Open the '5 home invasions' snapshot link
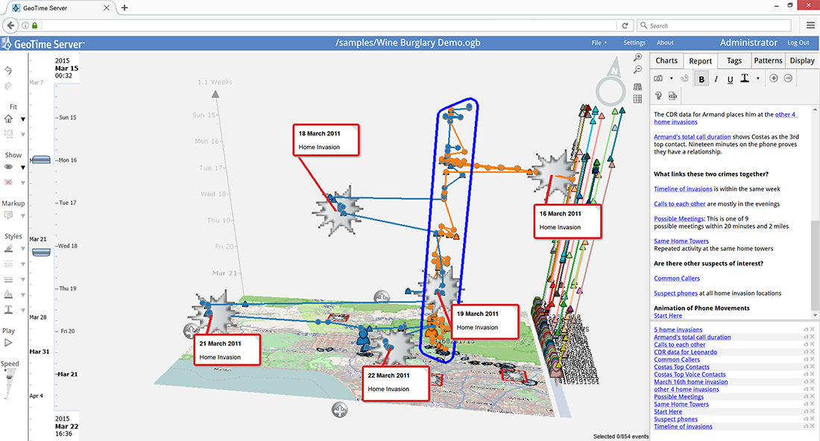Screen dimensions: 820x441 678,330
